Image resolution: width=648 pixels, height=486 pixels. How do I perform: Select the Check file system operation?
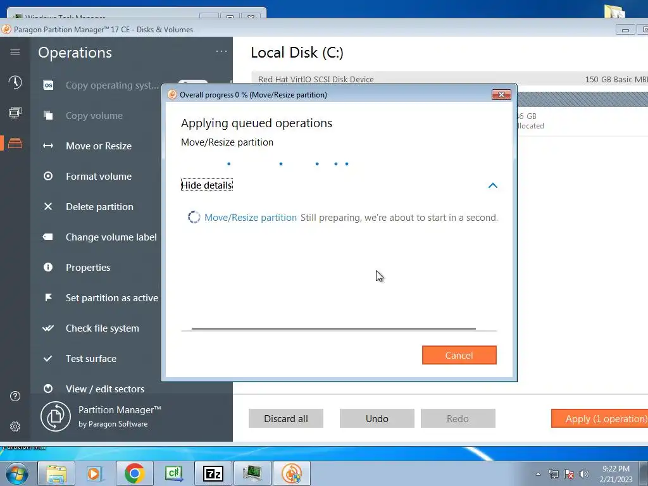click(103, 328)
